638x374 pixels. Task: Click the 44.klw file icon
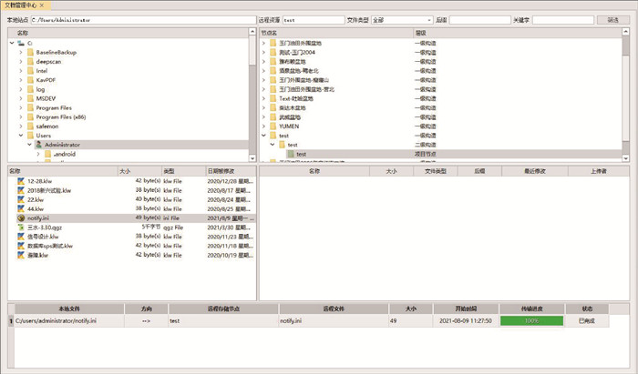pos(22,209)
